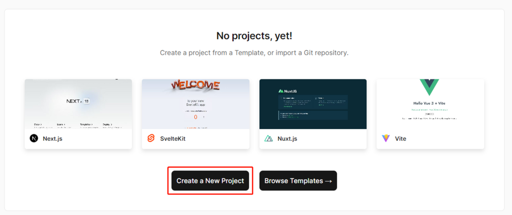Click the Vite logo icon
The image size is (512, 215).
pyautogui.click(x=385, y=138)
